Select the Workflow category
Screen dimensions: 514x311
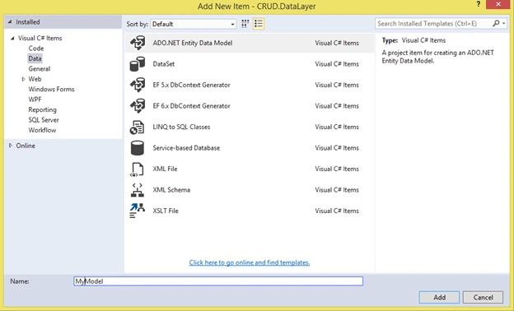[42, 130]
